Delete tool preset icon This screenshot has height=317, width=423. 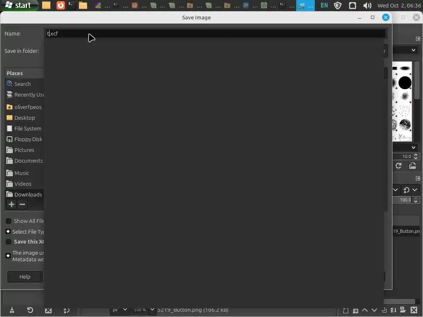tap(48, 310)
